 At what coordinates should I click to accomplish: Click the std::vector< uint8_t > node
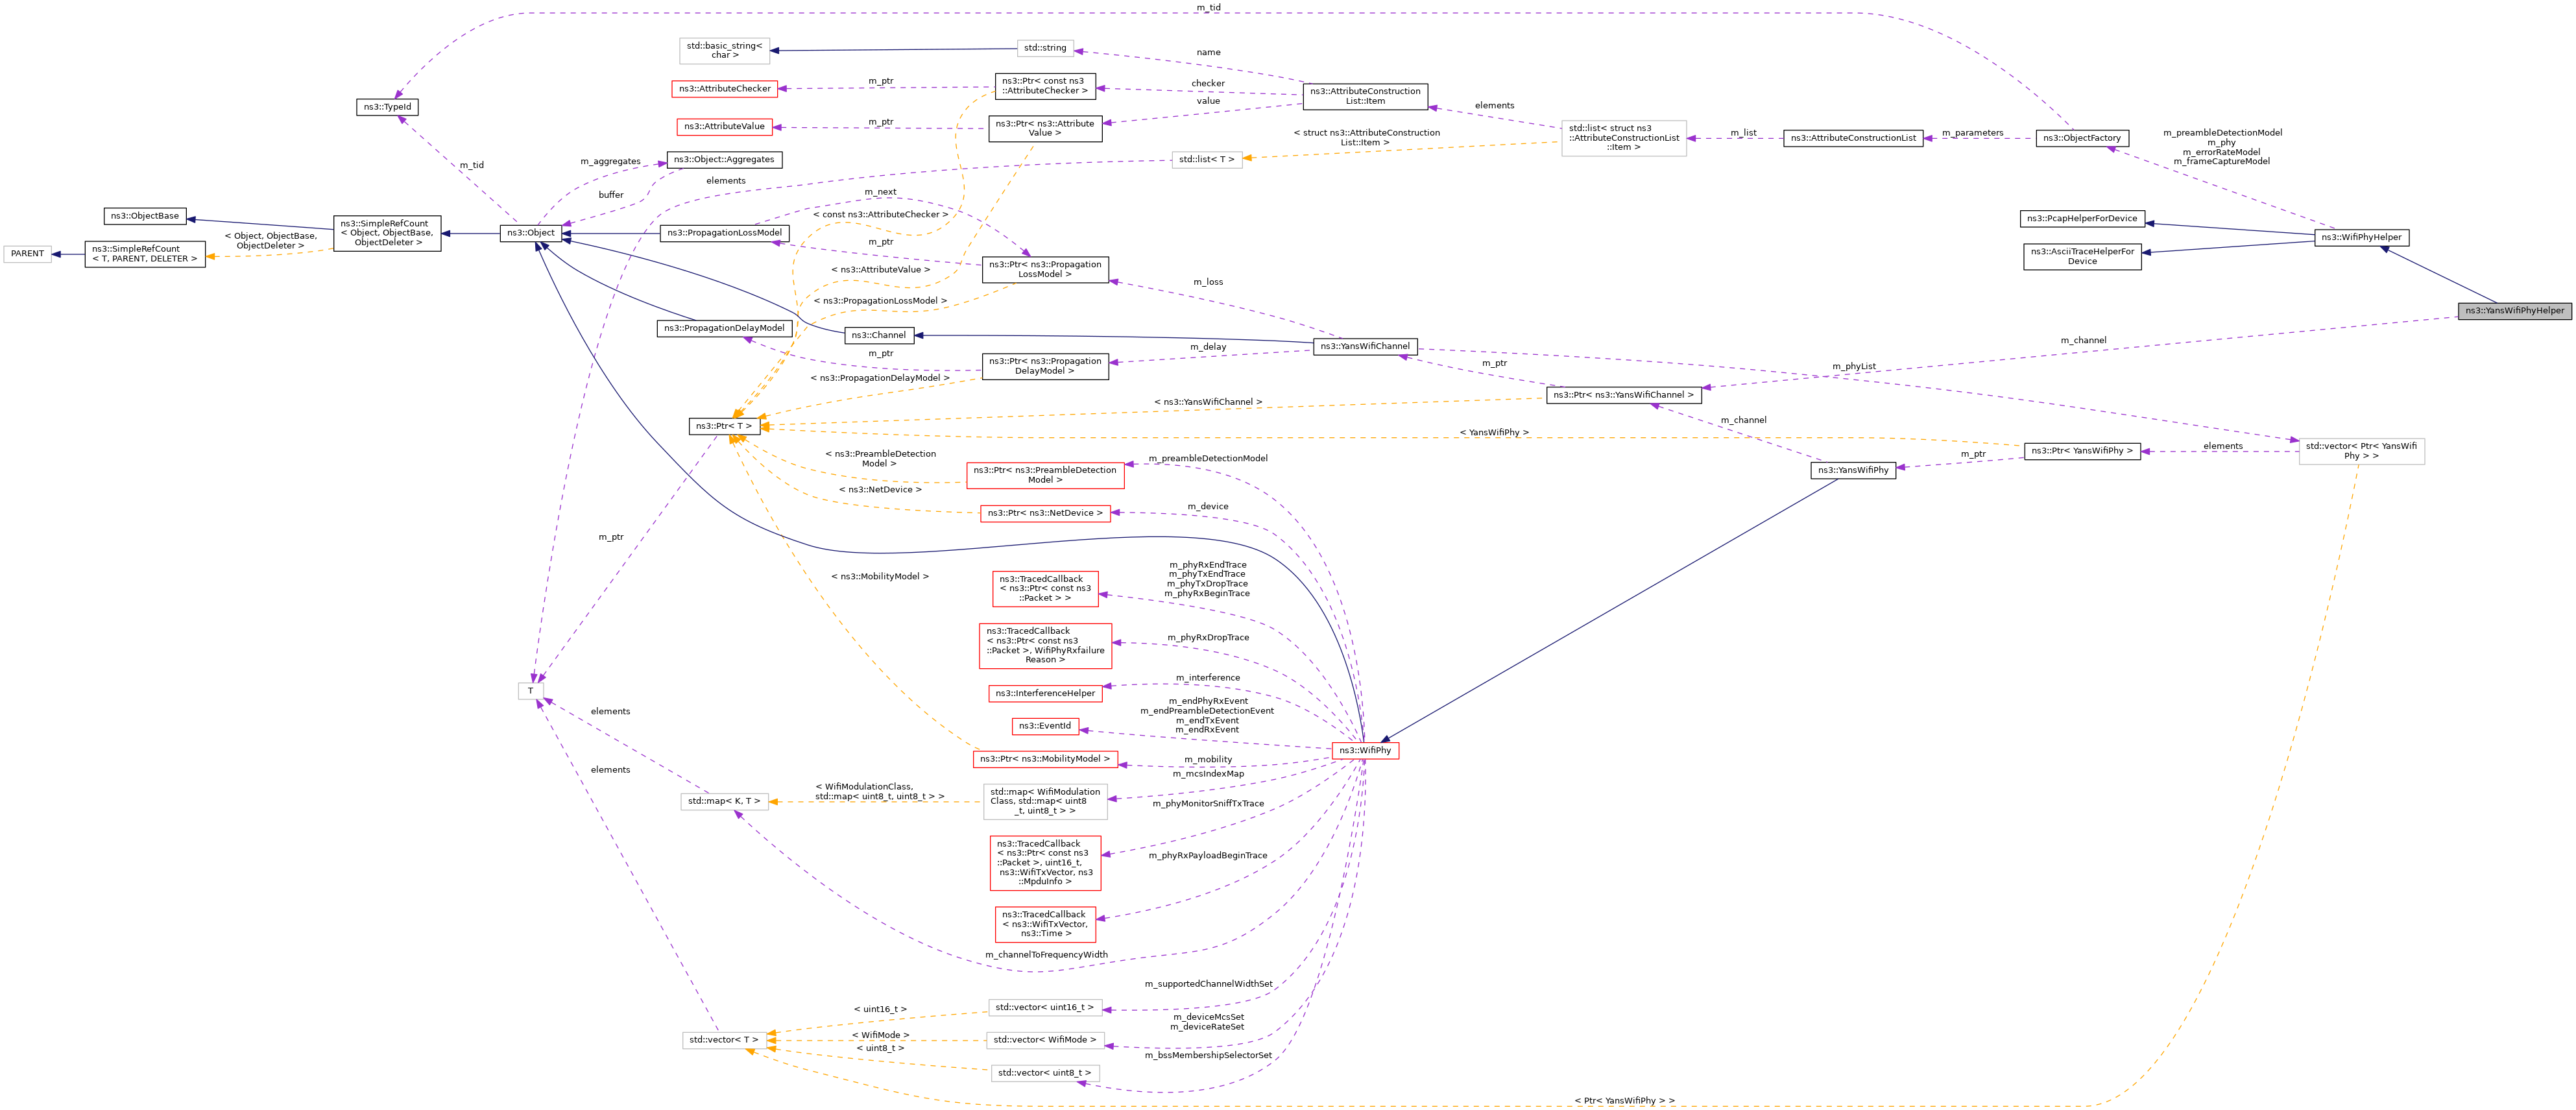tap(1045, 1074)
